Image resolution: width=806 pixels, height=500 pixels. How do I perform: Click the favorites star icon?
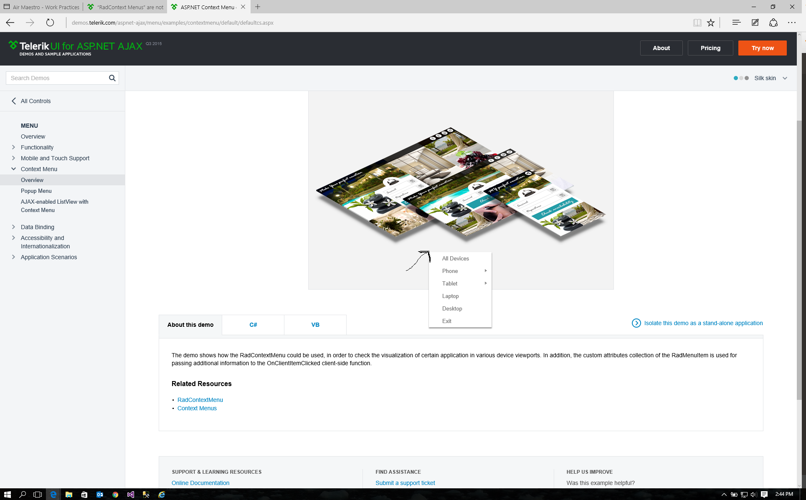[x=711, y=23]
